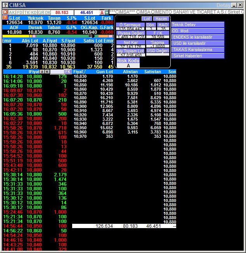Click the buy/sell ratio color bar
This screenshot has width=246, height=253.
pos(58,36)
